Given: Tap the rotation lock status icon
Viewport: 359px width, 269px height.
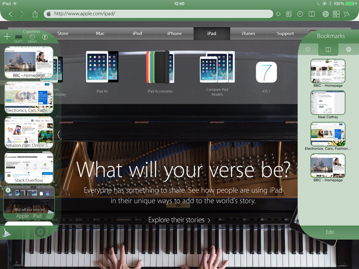Looking at the screenshot, I should point(324,4).
